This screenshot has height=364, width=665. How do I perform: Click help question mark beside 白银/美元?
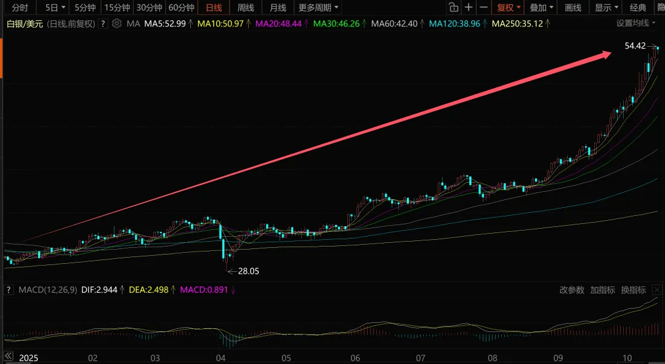[x=103, y=24]
